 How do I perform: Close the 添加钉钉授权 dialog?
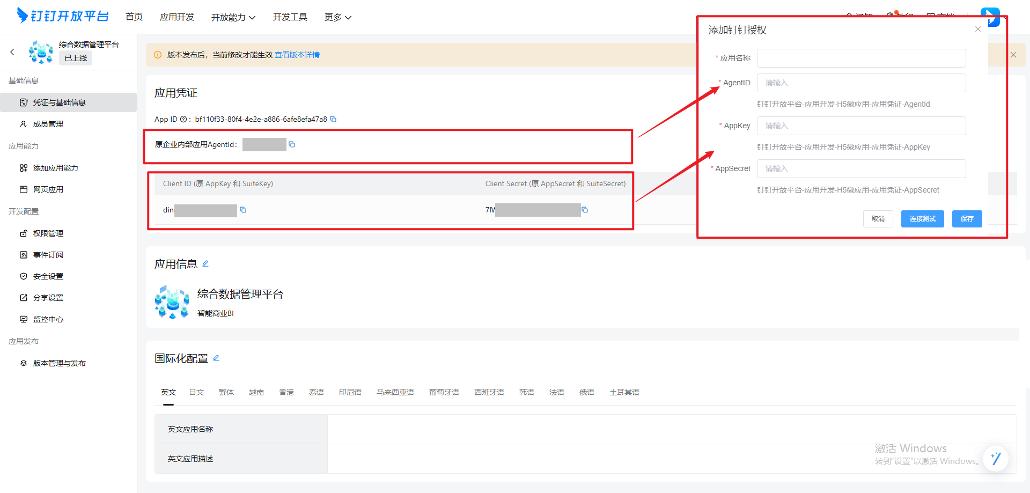[978, 29]
